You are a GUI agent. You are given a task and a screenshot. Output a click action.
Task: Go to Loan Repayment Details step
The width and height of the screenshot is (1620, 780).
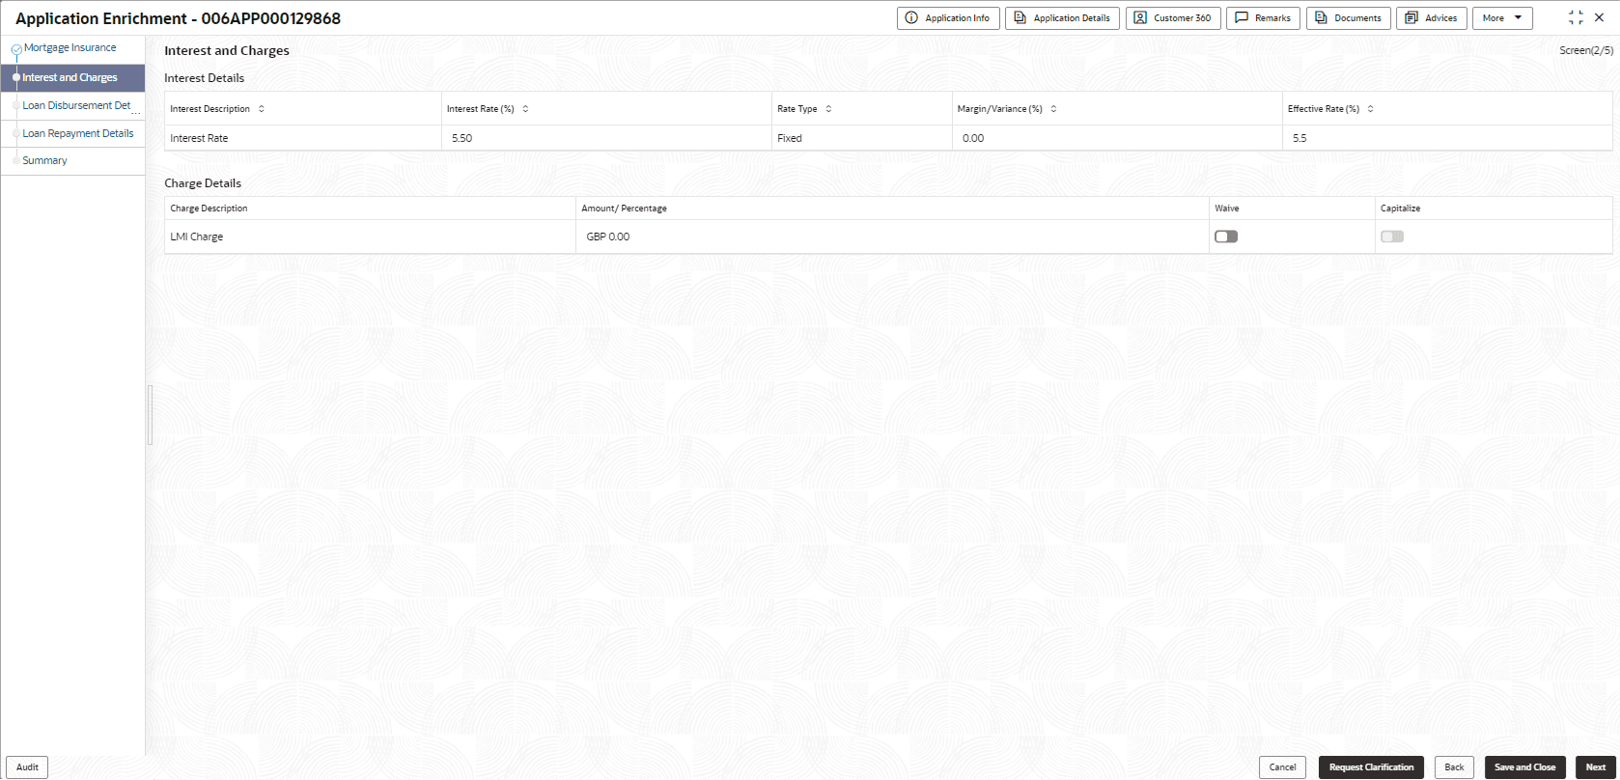[x=78, y=133]
